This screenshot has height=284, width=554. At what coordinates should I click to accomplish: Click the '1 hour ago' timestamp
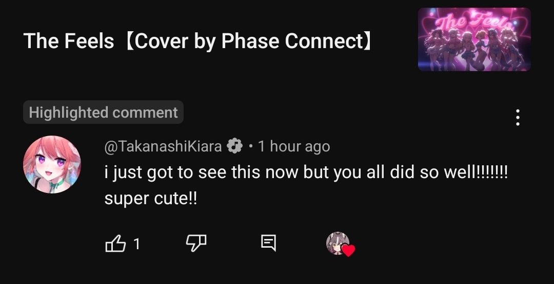(294, 147)
